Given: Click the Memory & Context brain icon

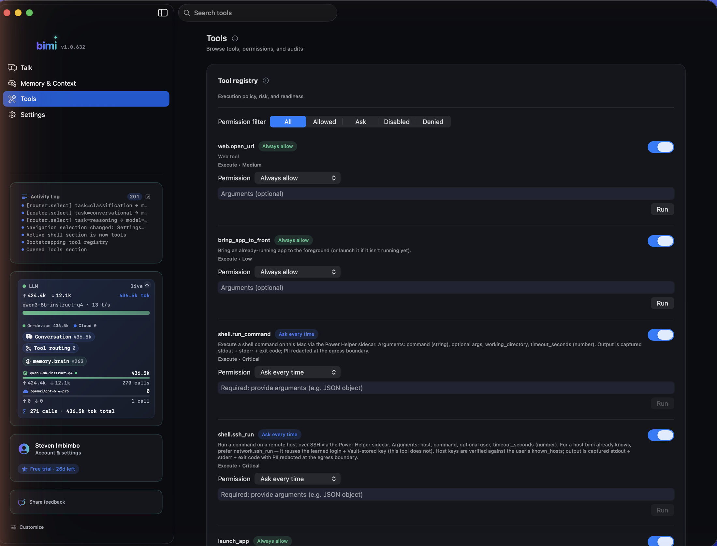Looking at the screenshot, I should [x=12, y=83].
